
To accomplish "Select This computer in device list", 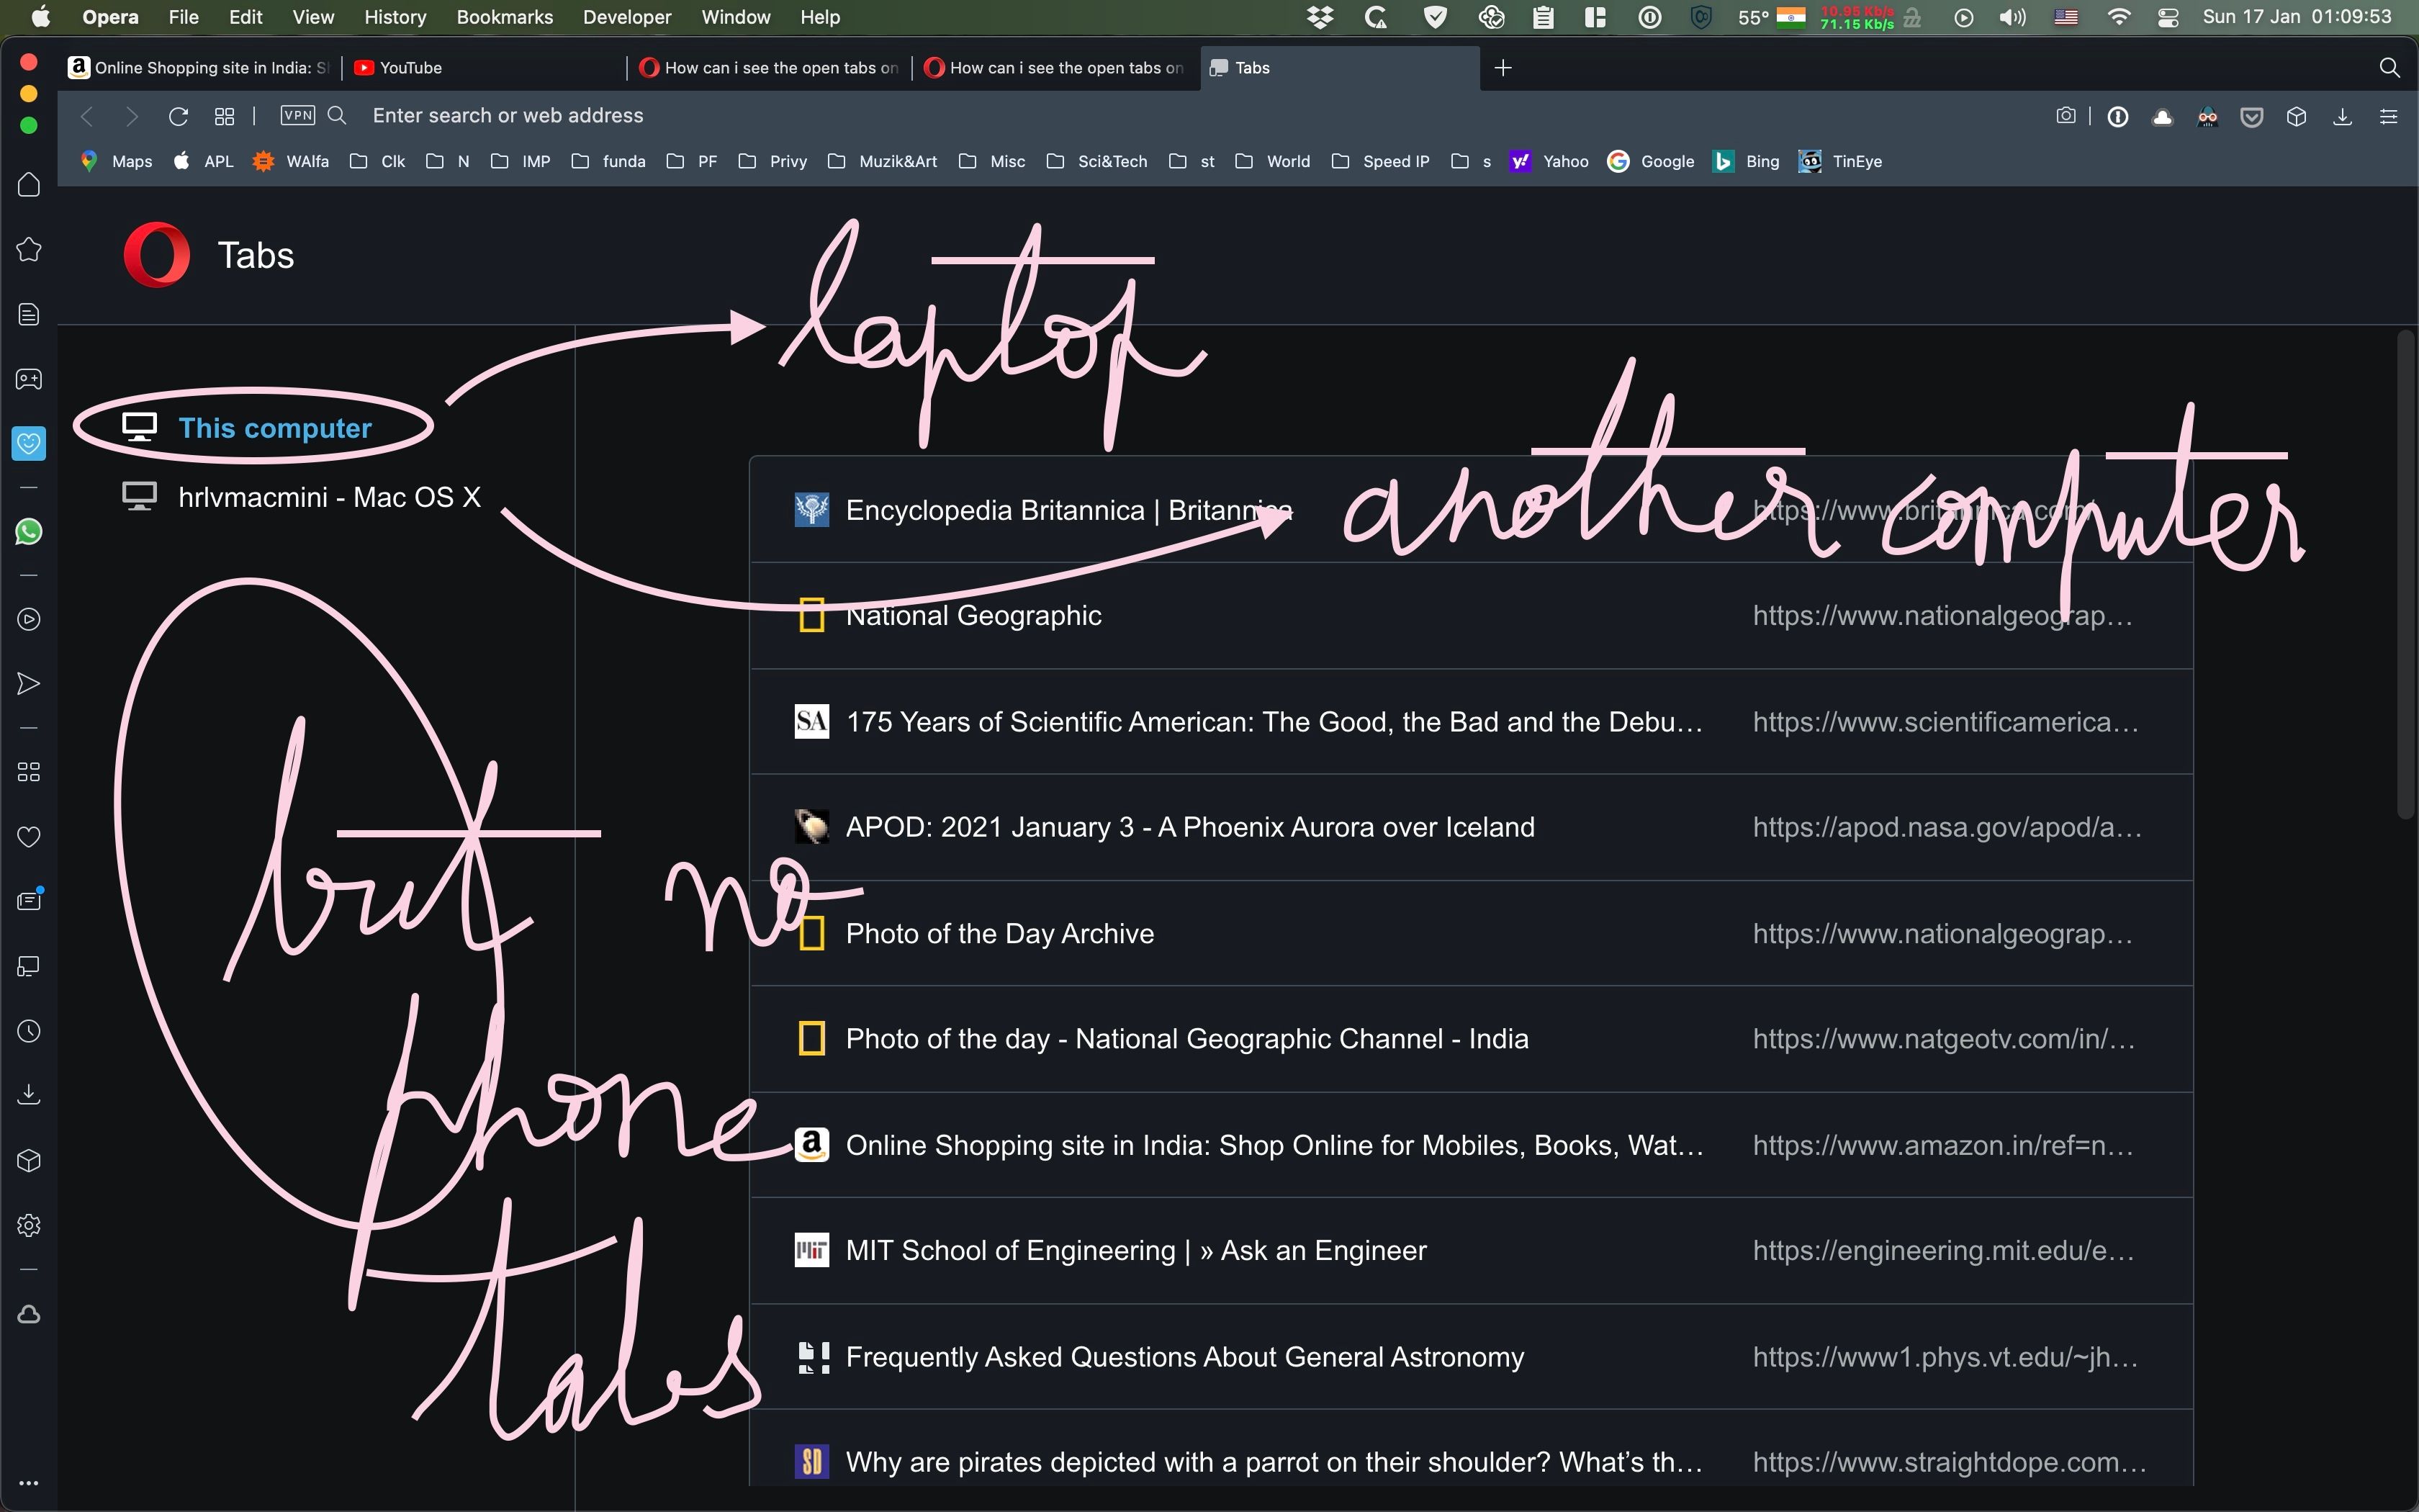I will (247, 428).
